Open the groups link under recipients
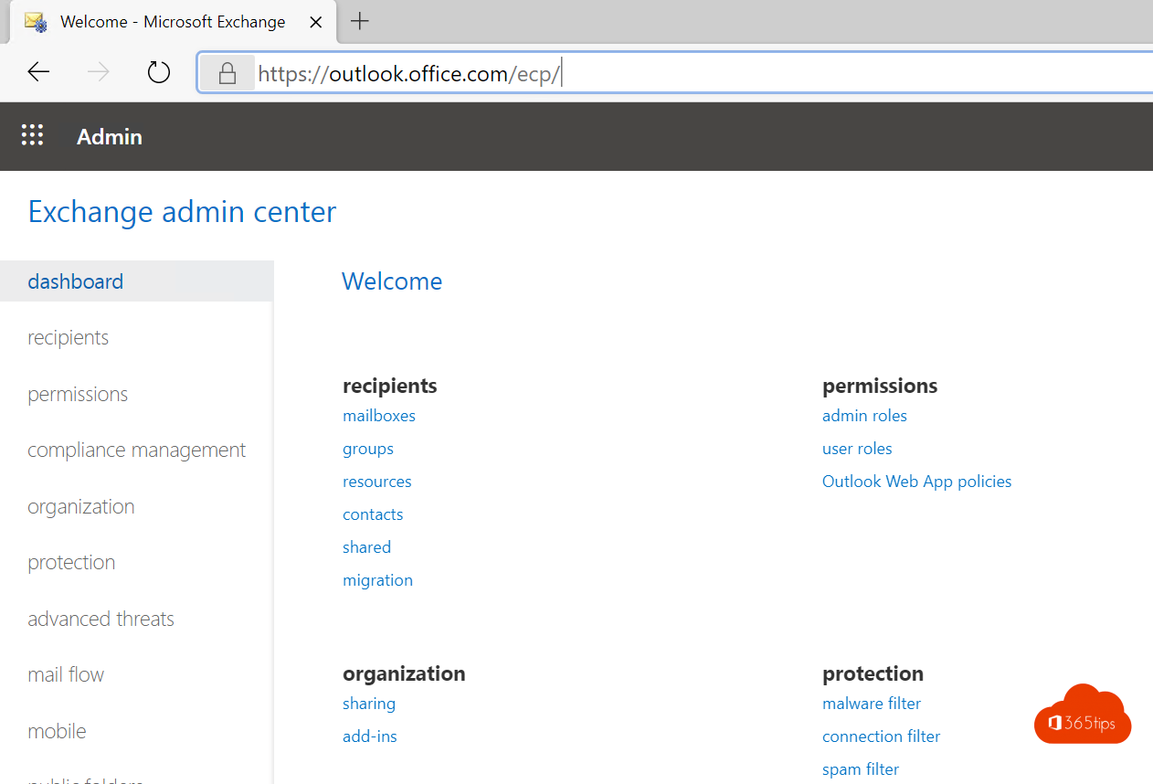1153x784 pixels. pyautogui.click(x=368, y=449)
